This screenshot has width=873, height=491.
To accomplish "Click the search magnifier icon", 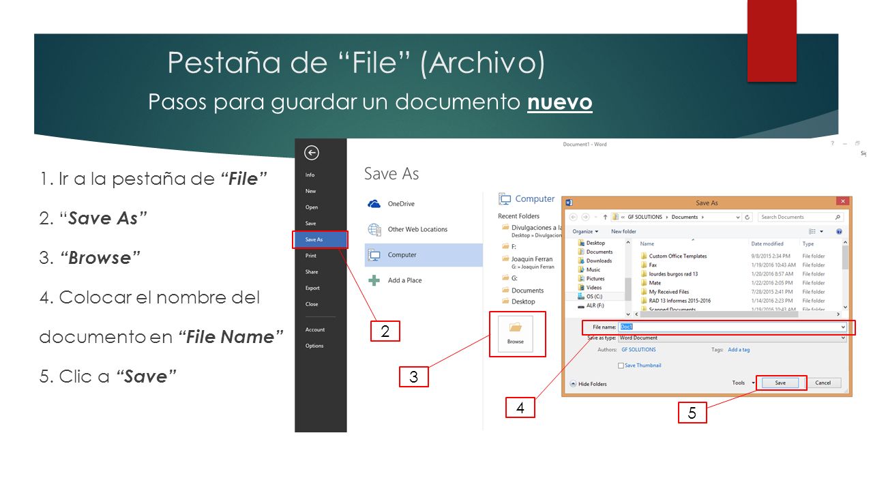I will click(838, 217).
